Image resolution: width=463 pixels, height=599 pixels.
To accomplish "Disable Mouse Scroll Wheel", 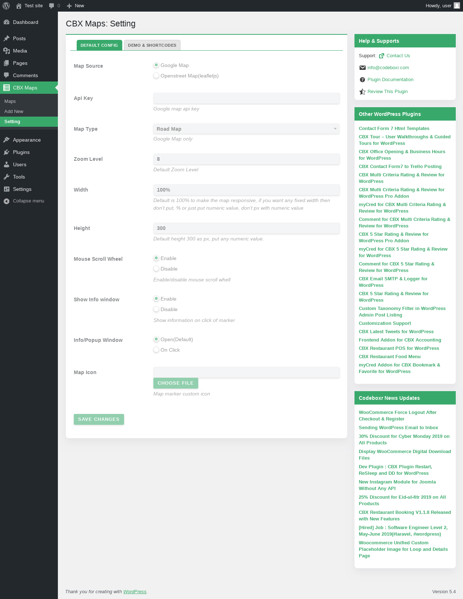I will 156,269.
